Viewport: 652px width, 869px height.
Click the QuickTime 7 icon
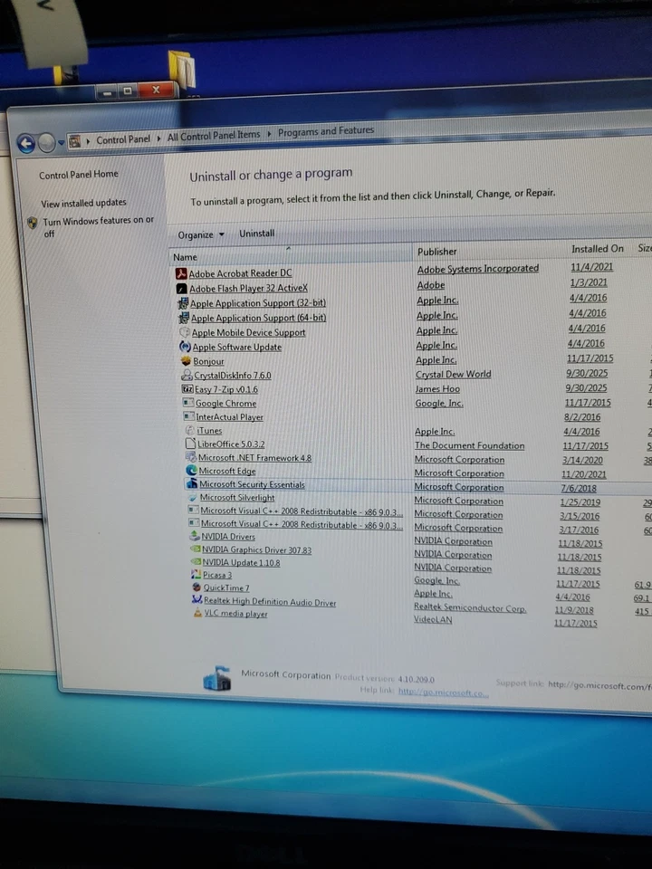pos(197,587)
